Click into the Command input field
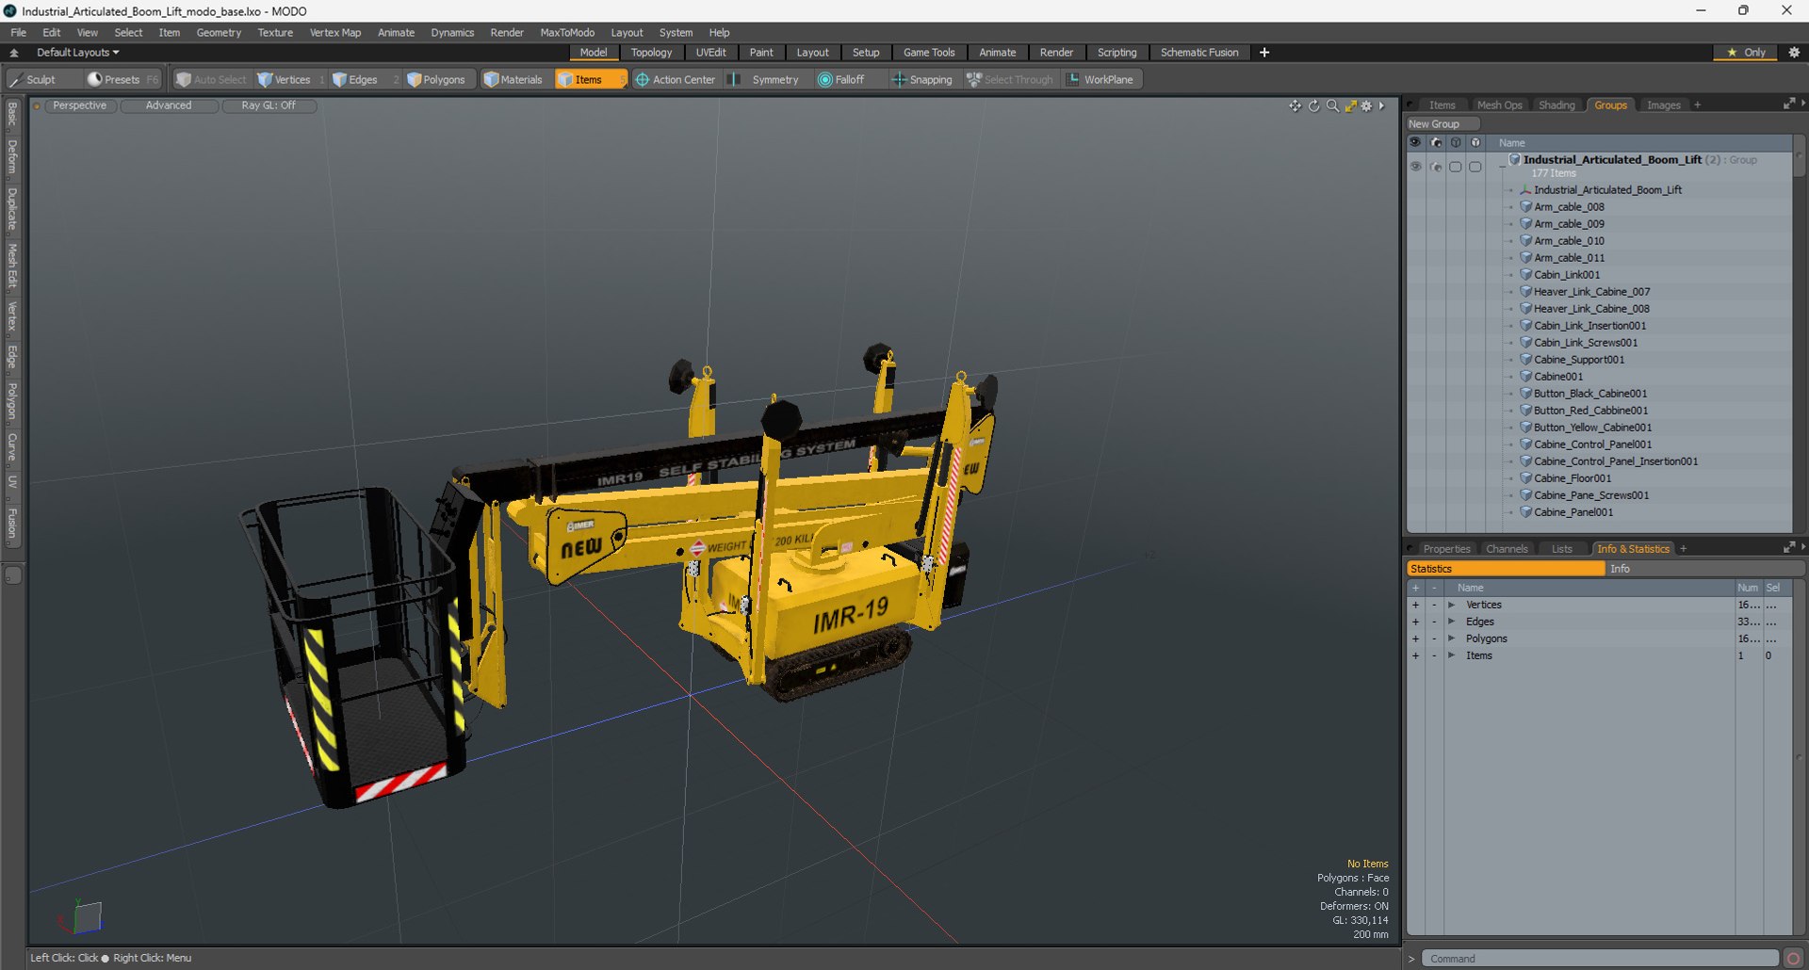This screenshot has height=970, width=1809. (1599, 959)
